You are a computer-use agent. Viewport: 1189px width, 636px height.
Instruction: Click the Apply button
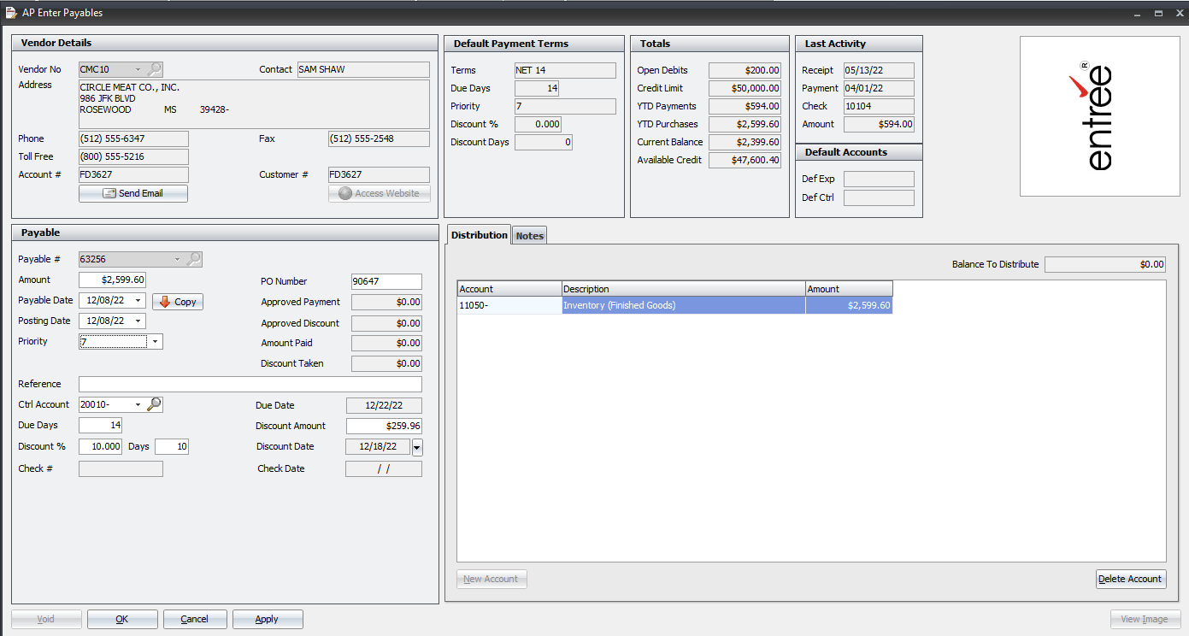point(268,618)
